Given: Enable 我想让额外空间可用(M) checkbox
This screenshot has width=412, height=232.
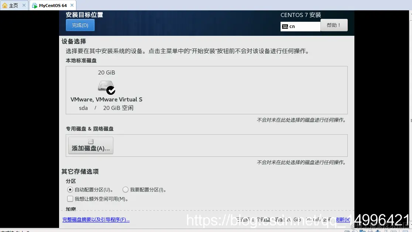Looking at the screenshot, I should pyautogui.click(x=70, y=199).
